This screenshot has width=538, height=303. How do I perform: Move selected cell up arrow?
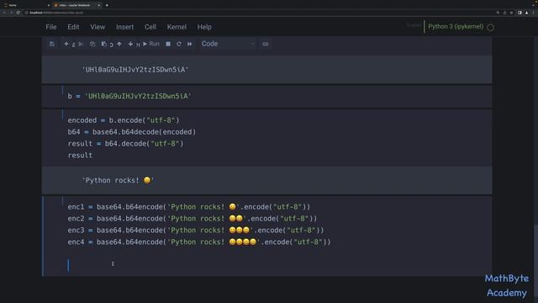[119, 44]
